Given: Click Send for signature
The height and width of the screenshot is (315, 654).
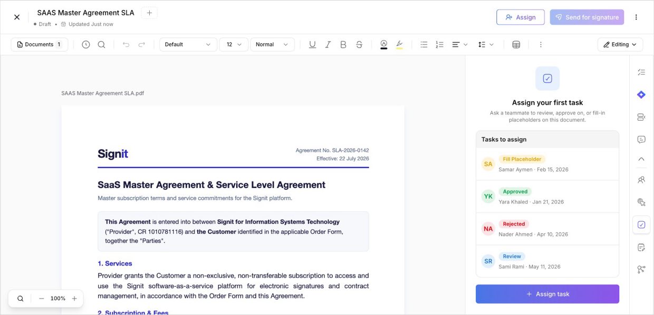Looking at the screenshot, I should pos(587,17).
